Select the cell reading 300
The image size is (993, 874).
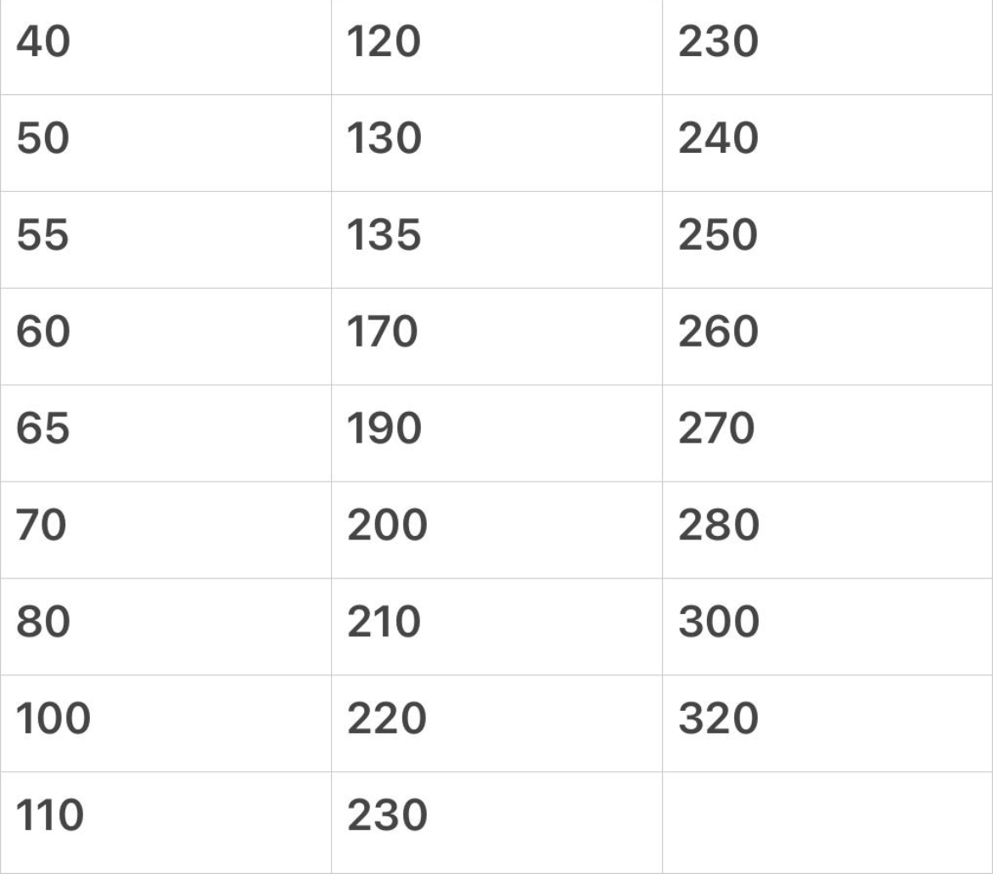(718, 623)
